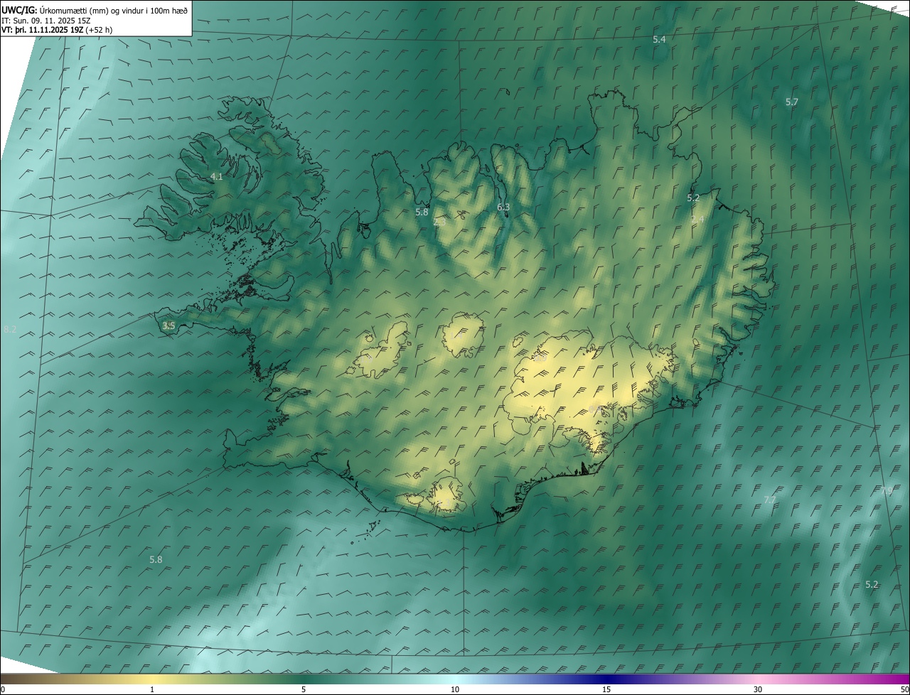Click the 5.8 label over the southwestern ocean
910x695 pixels.
pyautogui.click(x=156, y=560)
